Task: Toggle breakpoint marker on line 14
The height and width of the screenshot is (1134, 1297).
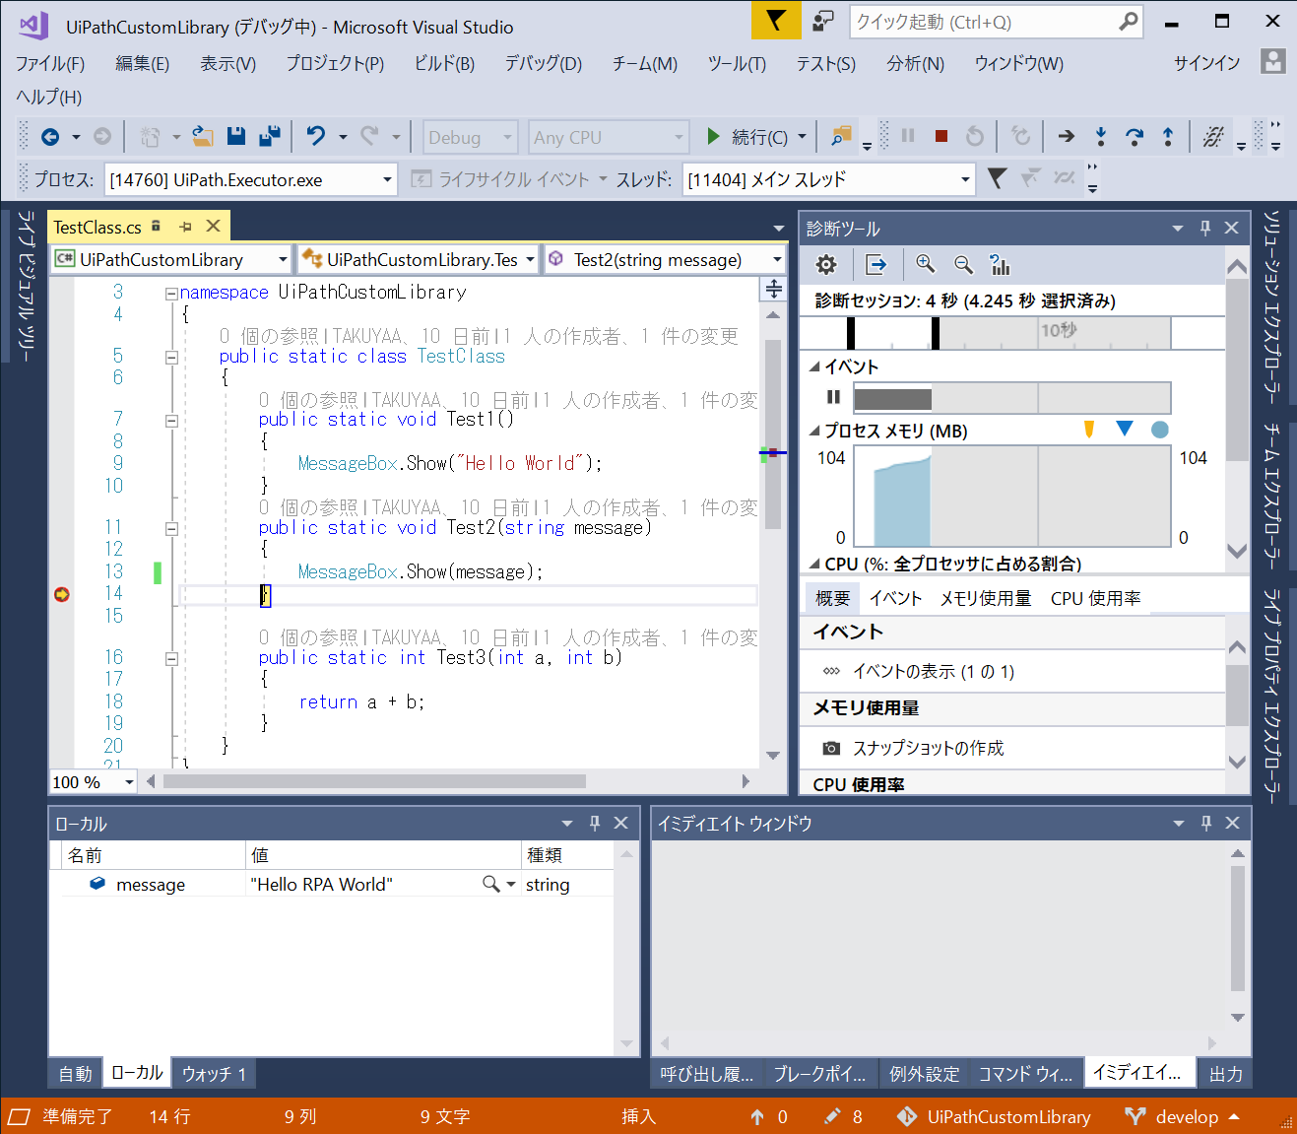Action: (x=62, y=594)
